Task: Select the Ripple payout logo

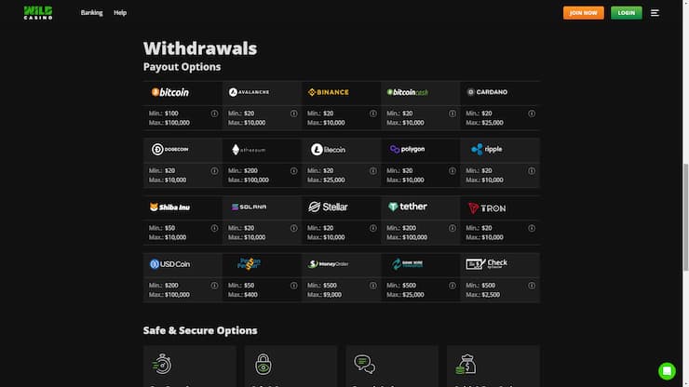Action: [487, 150]
